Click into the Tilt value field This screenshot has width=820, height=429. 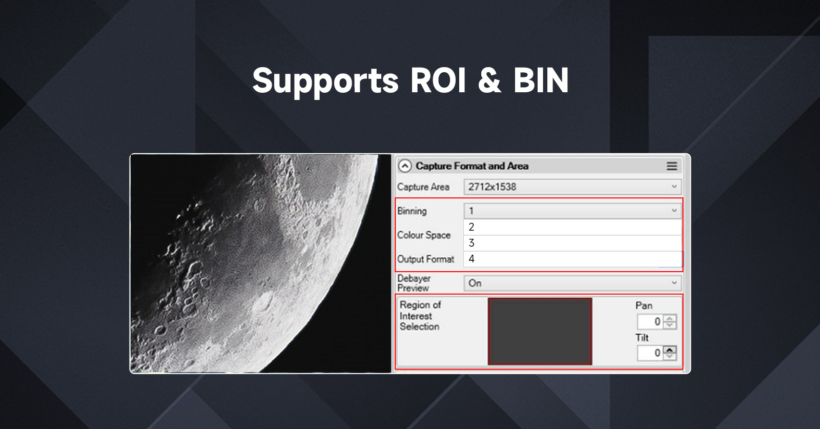pos(649,353)
